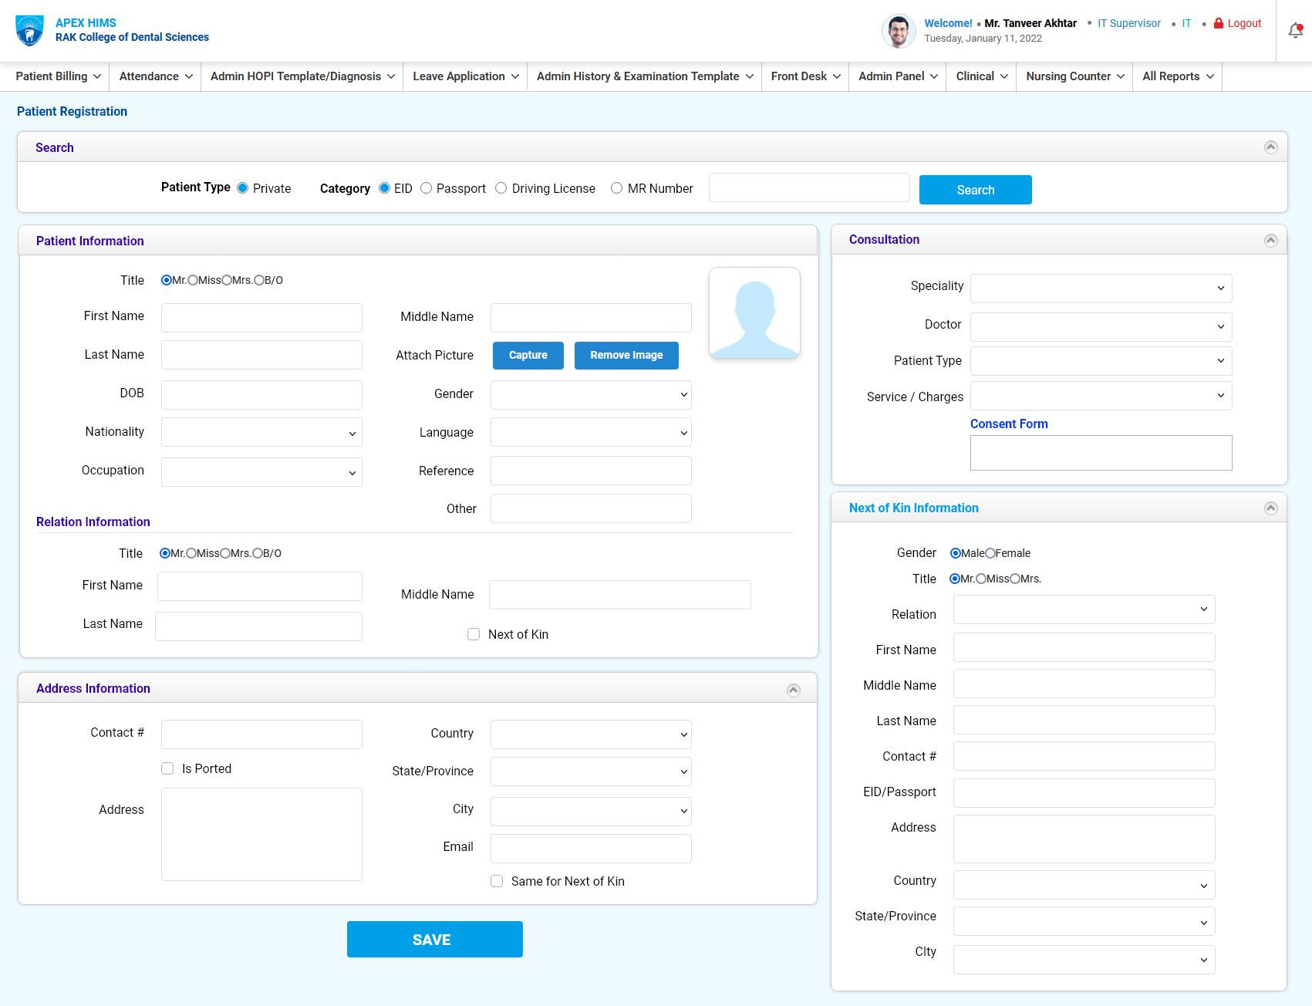
Task: Click the Address textarea in Address Information
Action: (x=261, y=834)
